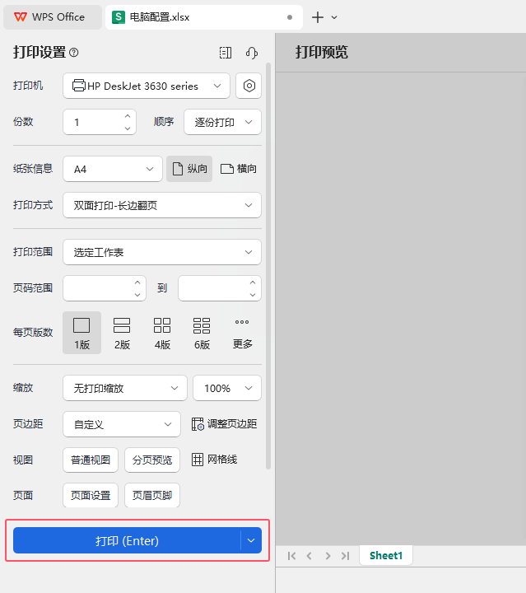Open the HP DeskJet 3630 printer dropdown
526x593 pixels.
147,86
